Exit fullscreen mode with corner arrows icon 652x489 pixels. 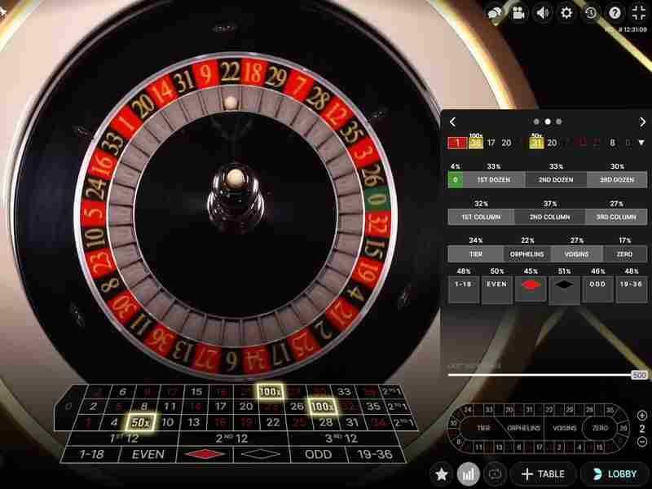(x=639, y=13)
